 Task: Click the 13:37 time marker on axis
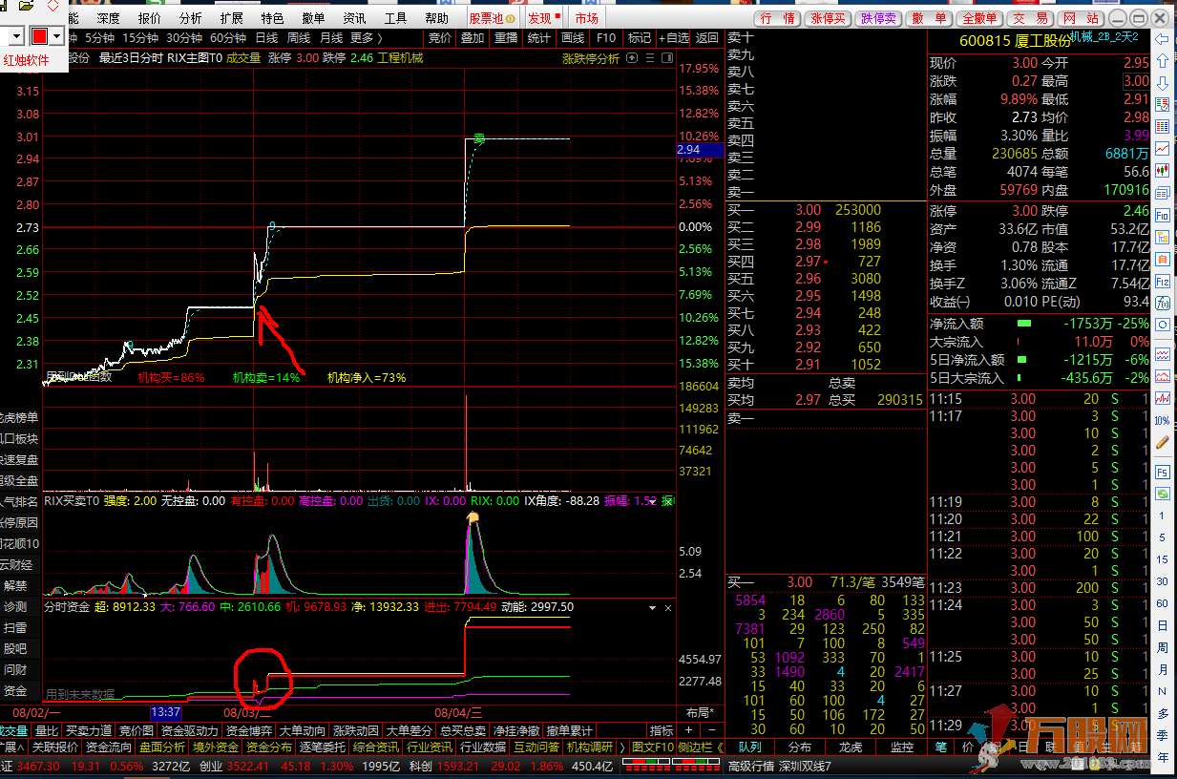tap(165, 712)
